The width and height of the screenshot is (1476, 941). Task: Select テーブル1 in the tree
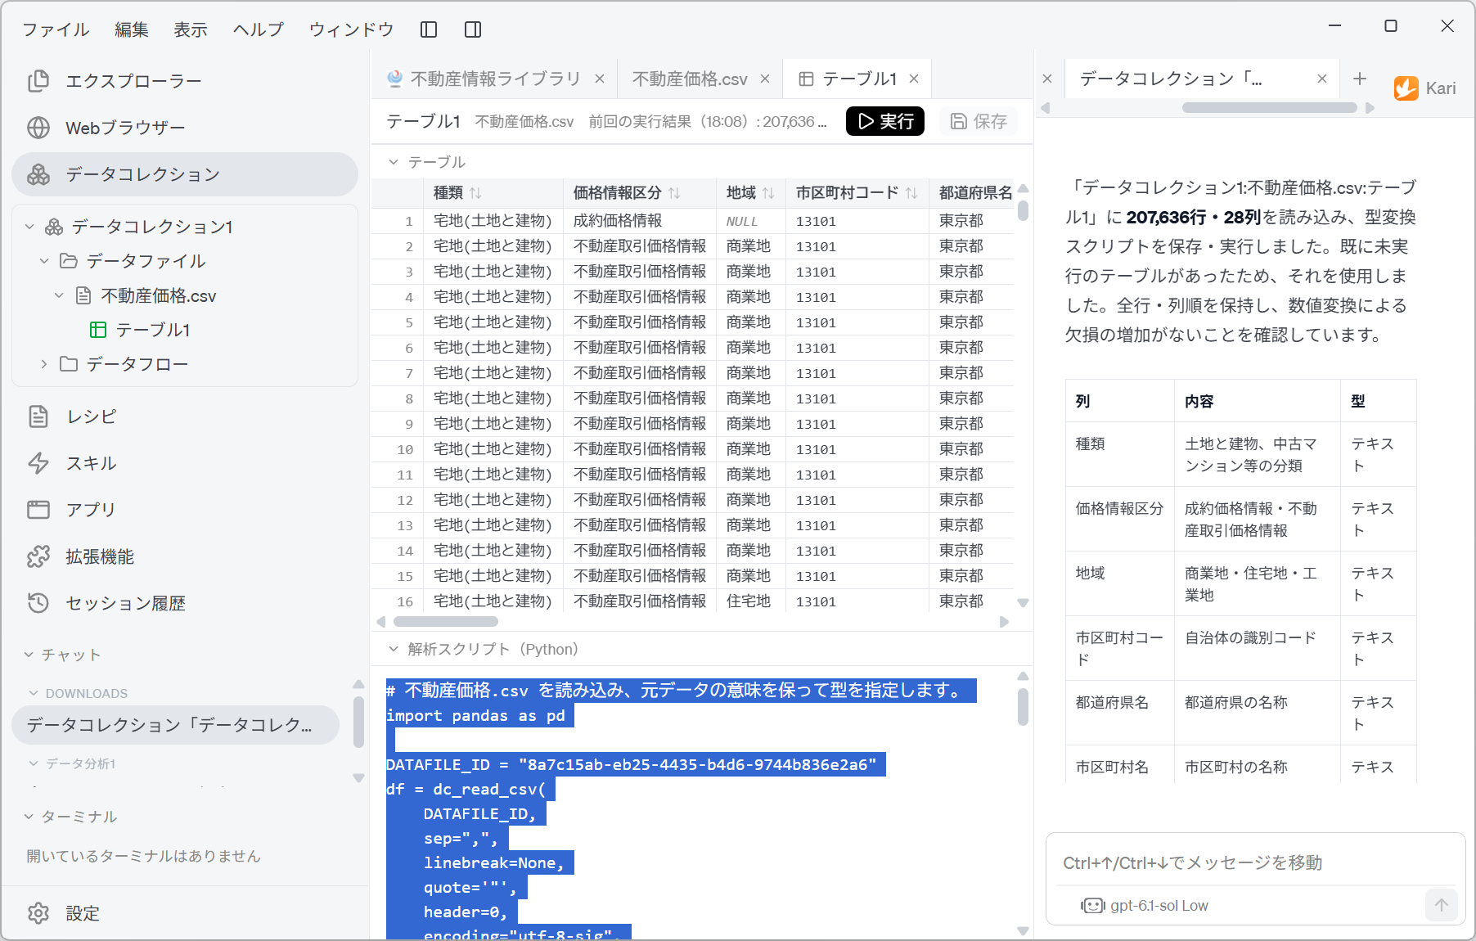point(153,330)
